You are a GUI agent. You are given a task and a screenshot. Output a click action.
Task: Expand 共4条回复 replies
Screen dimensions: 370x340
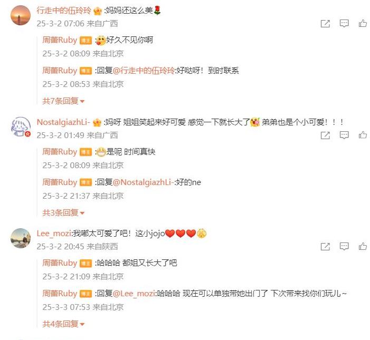63,324
